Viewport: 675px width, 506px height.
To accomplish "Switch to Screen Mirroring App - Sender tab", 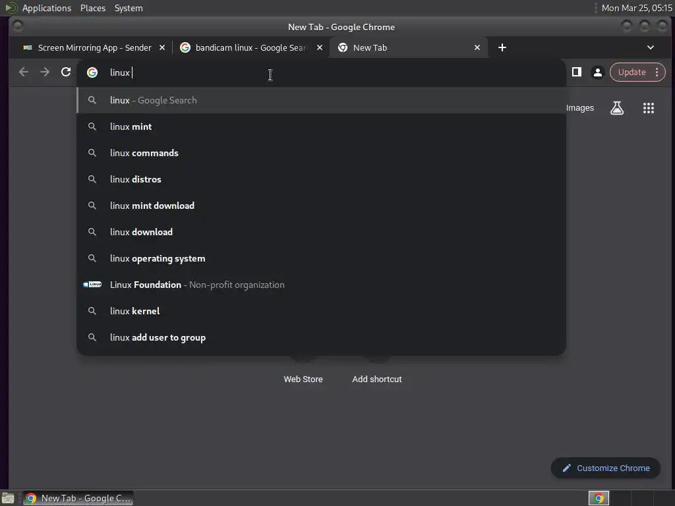I will point(94,47).
